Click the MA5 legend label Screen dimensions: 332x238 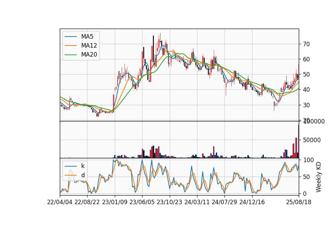(x=87, y=37)
